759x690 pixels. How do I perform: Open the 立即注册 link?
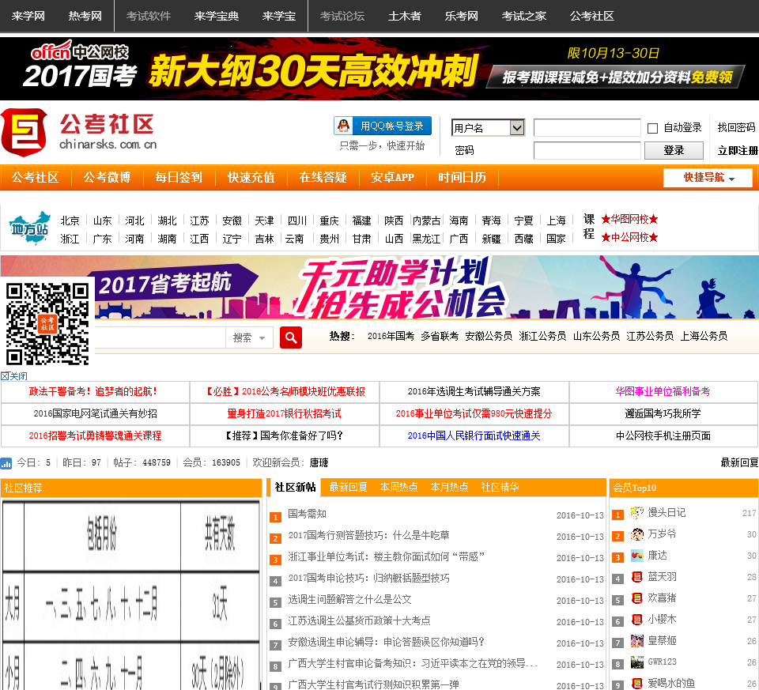click(738, 150)
